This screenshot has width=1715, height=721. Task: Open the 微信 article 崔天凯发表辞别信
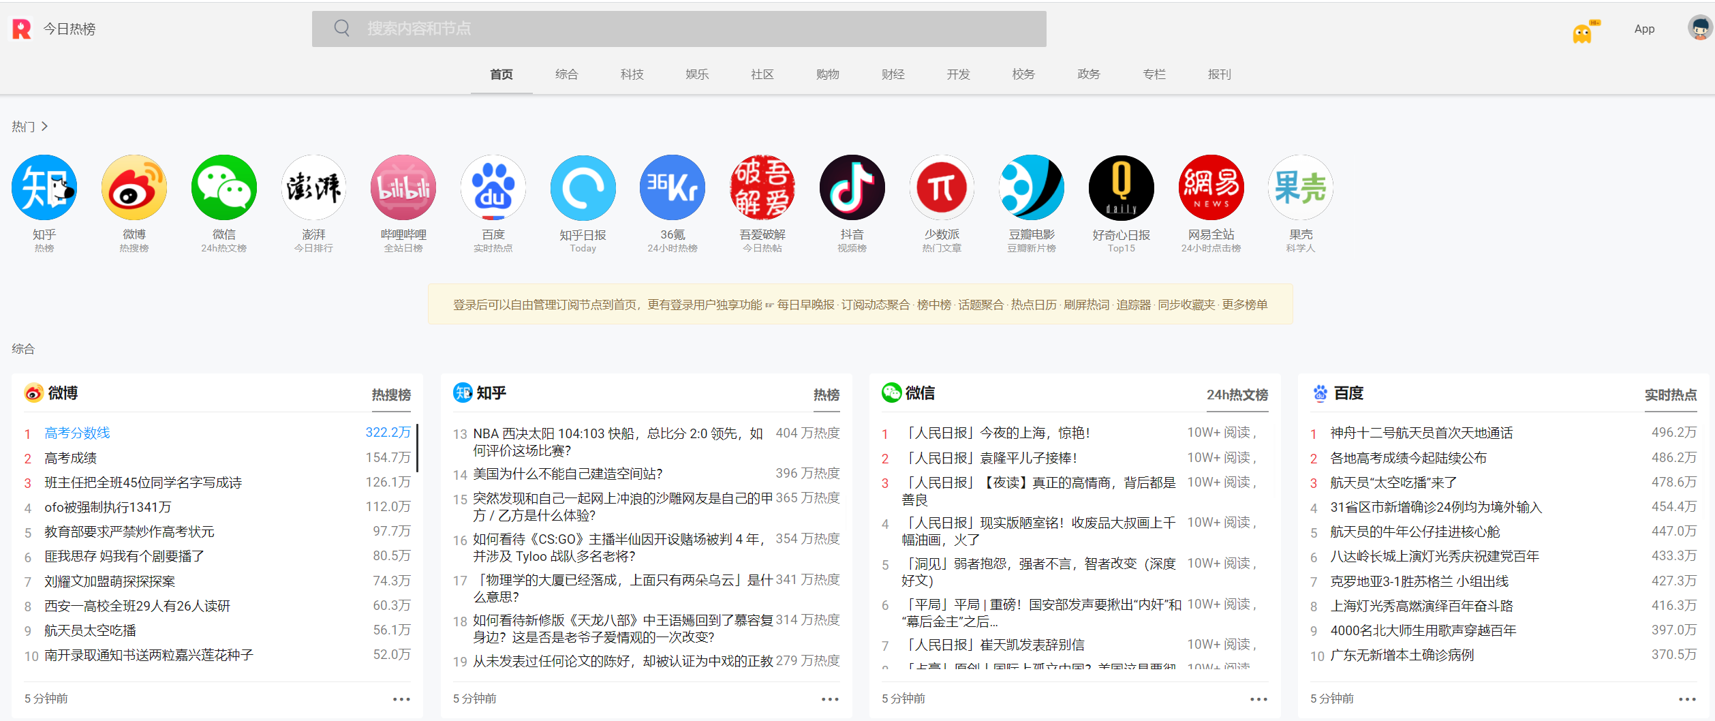pos(993,645)
